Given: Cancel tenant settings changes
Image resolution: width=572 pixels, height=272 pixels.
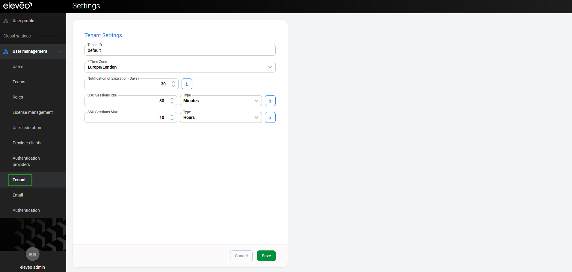Looking at the screenshot, I should point(241,256).
